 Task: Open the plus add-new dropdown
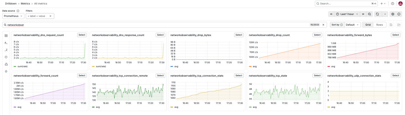383,3
